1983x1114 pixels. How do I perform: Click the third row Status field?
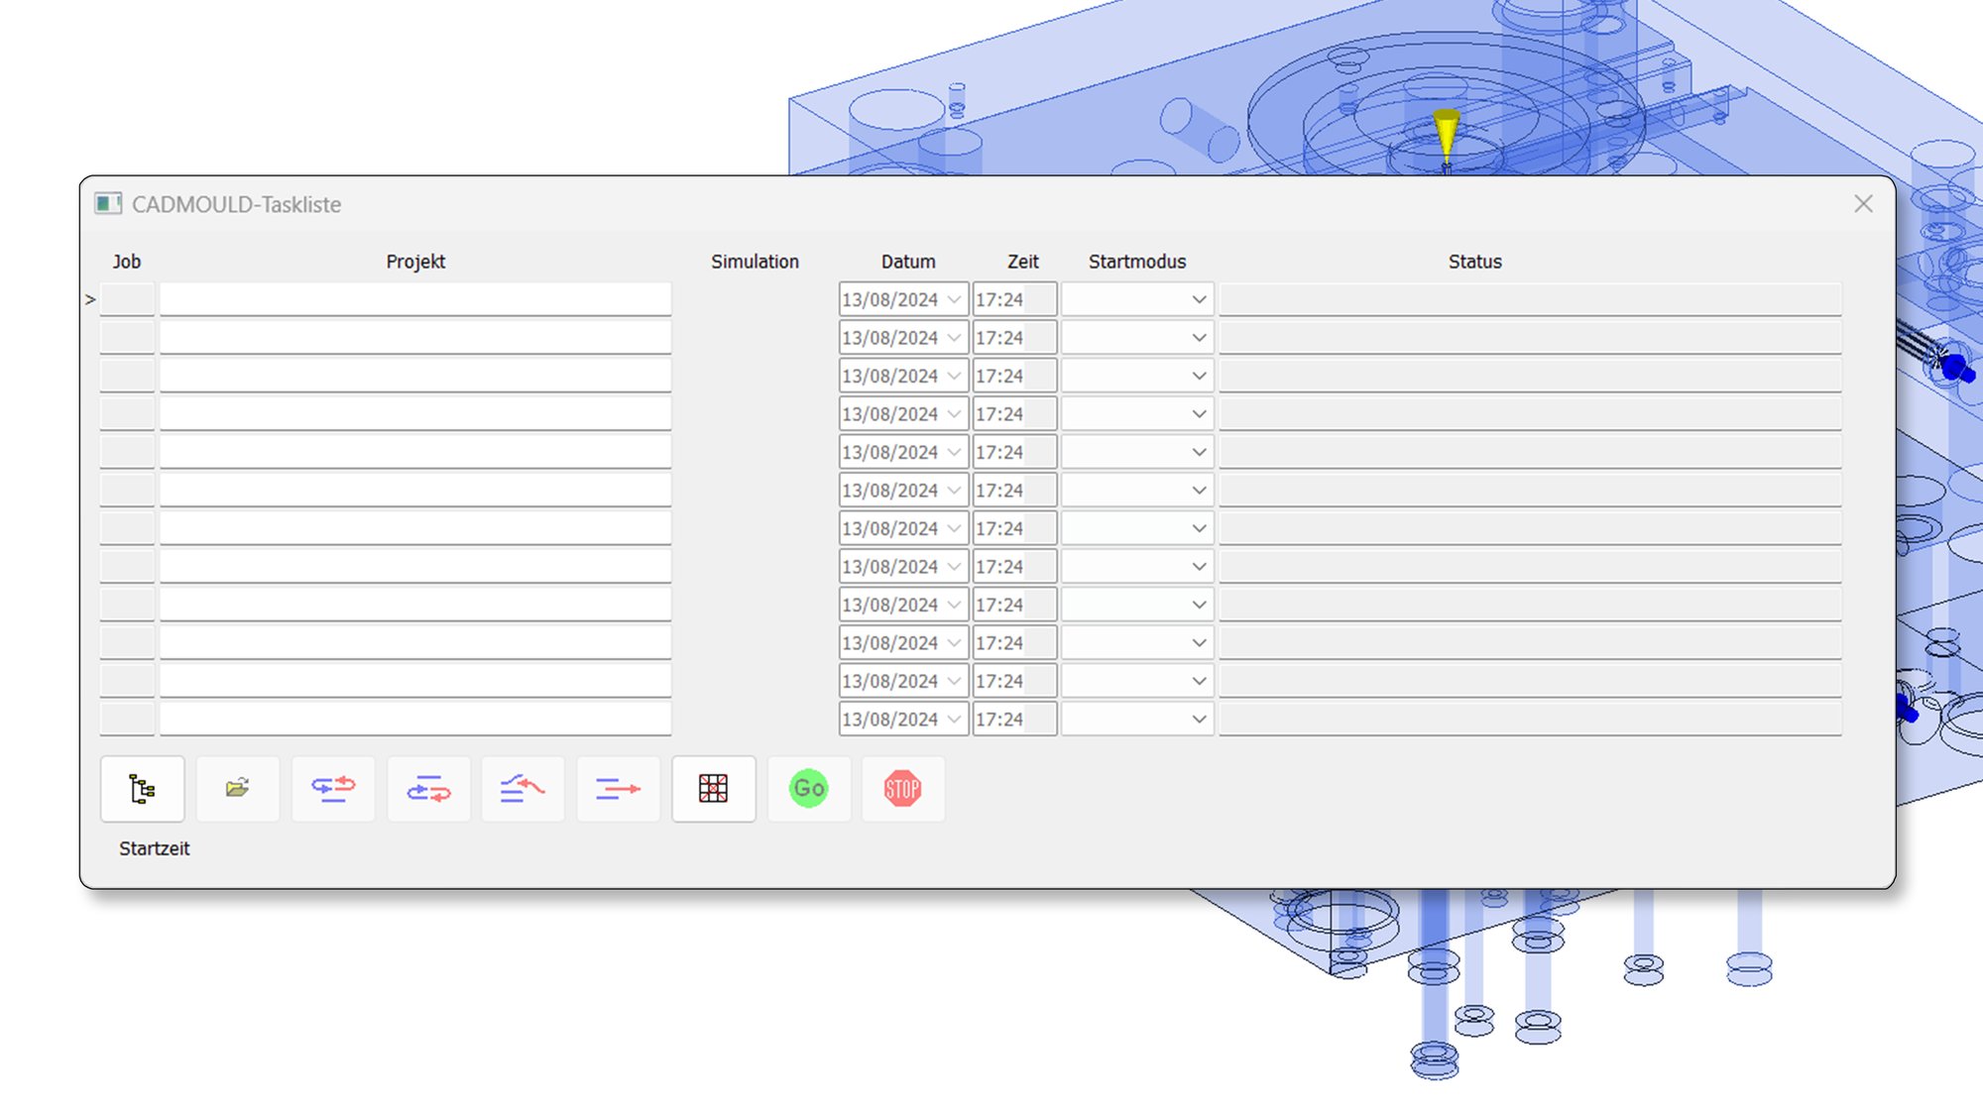[x=1529, y=376]
